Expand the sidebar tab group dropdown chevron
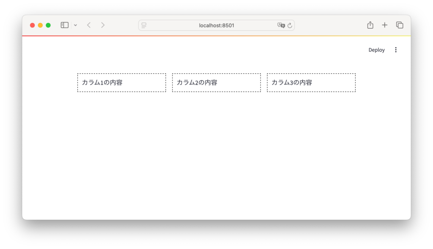Viewport: 433px width, 249px height. coord(75,25)
